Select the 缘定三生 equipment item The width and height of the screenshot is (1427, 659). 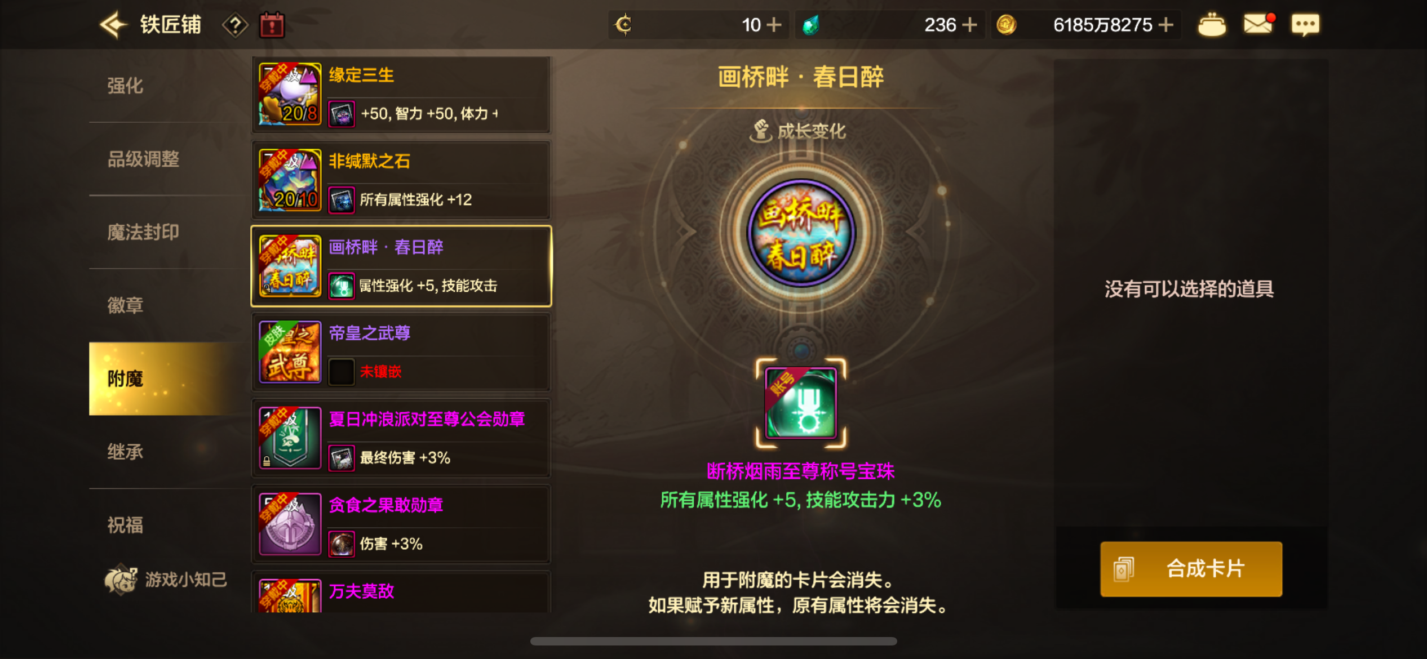point(401,95)
